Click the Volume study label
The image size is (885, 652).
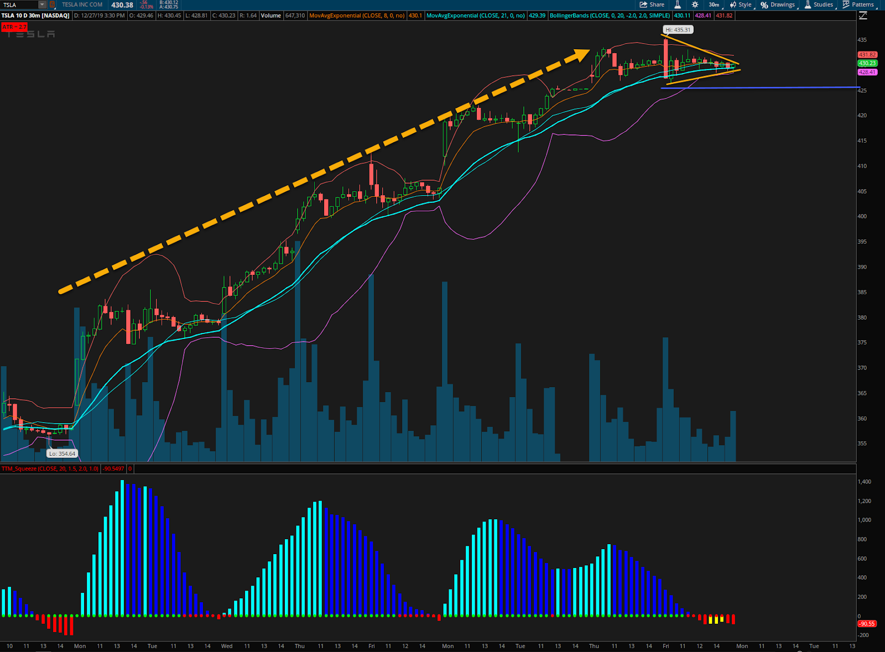pos(271,15)
